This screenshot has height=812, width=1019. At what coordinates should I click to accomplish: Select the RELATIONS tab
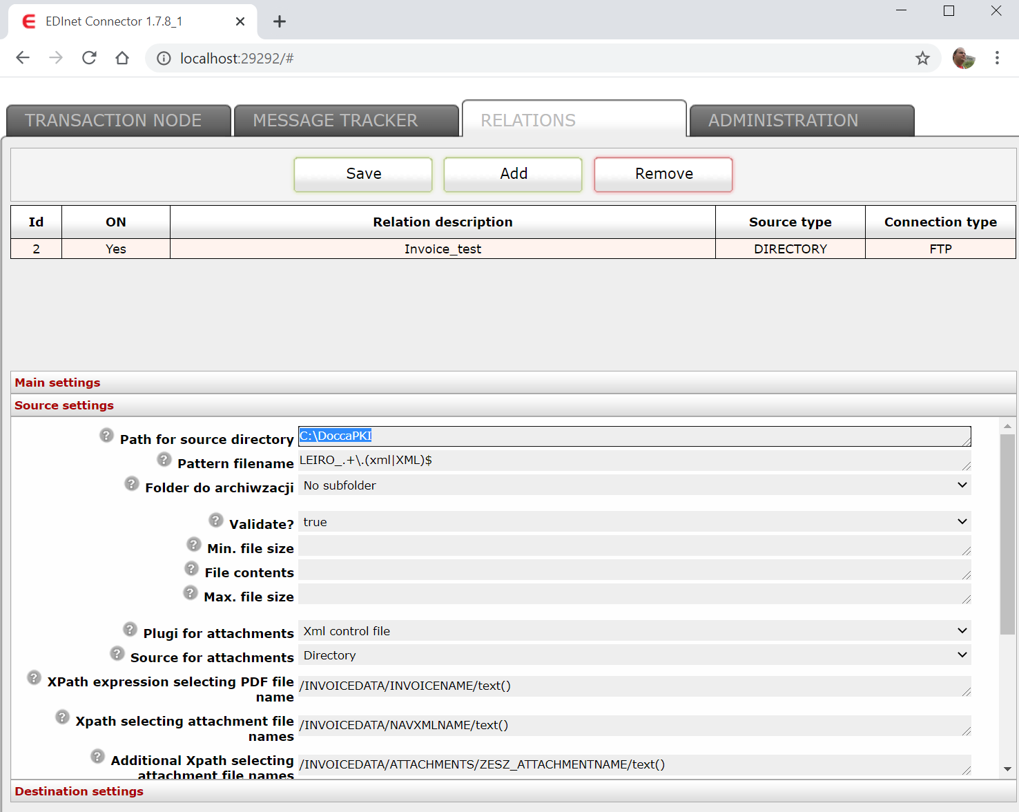(x=574, y=119)
